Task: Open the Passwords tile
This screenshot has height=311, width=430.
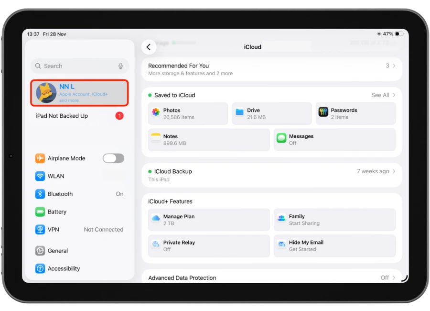Action: click(x=355, y=113)
